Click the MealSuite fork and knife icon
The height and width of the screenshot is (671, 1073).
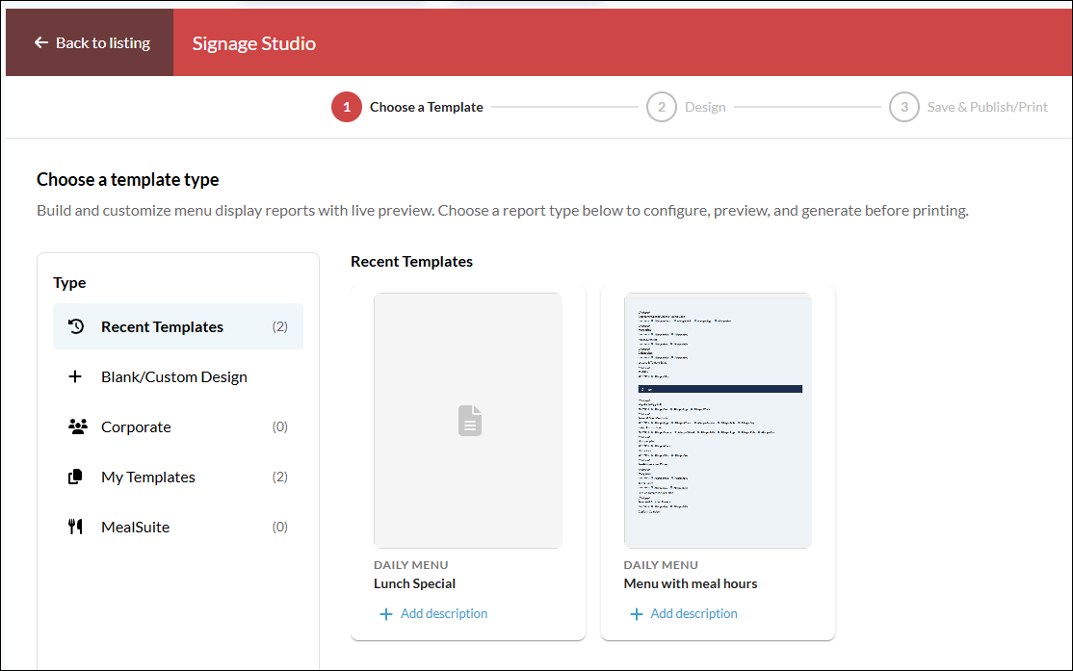tap(75, 527)
